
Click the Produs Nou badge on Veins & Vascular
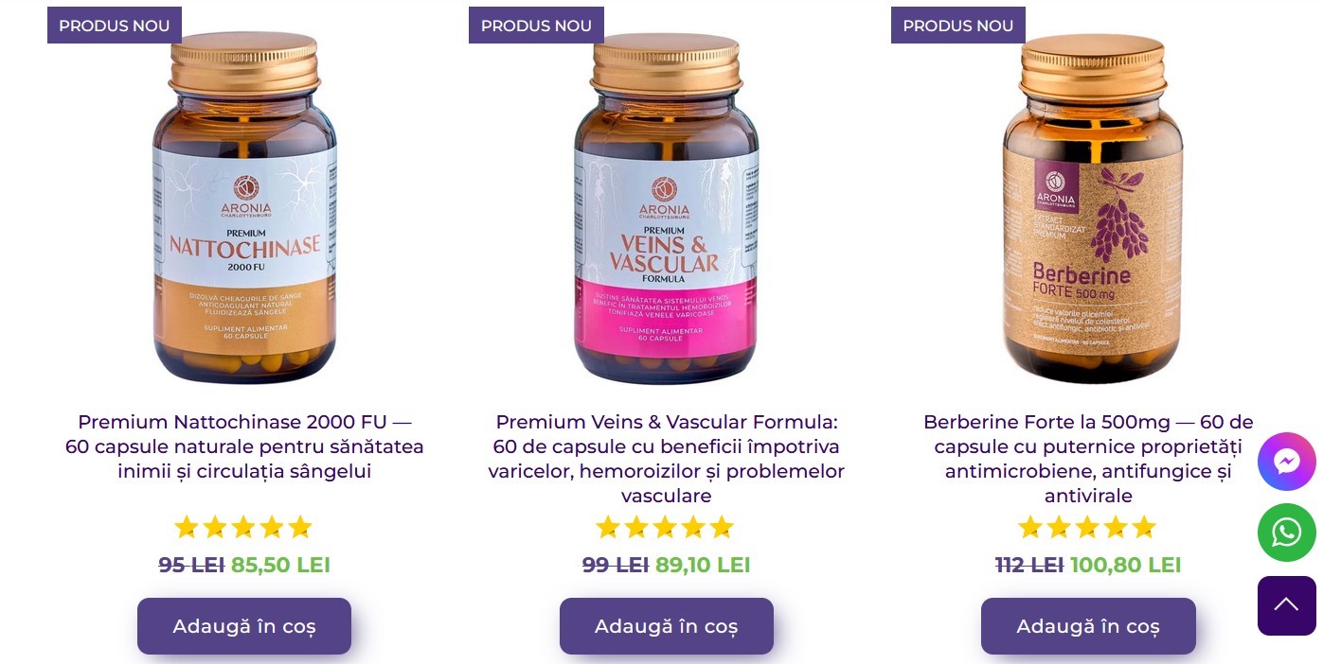[536, 26]
